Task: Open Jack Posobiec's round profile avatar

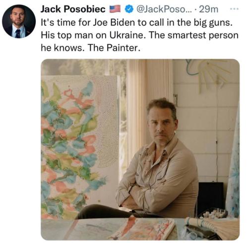Action: point(19,21)
